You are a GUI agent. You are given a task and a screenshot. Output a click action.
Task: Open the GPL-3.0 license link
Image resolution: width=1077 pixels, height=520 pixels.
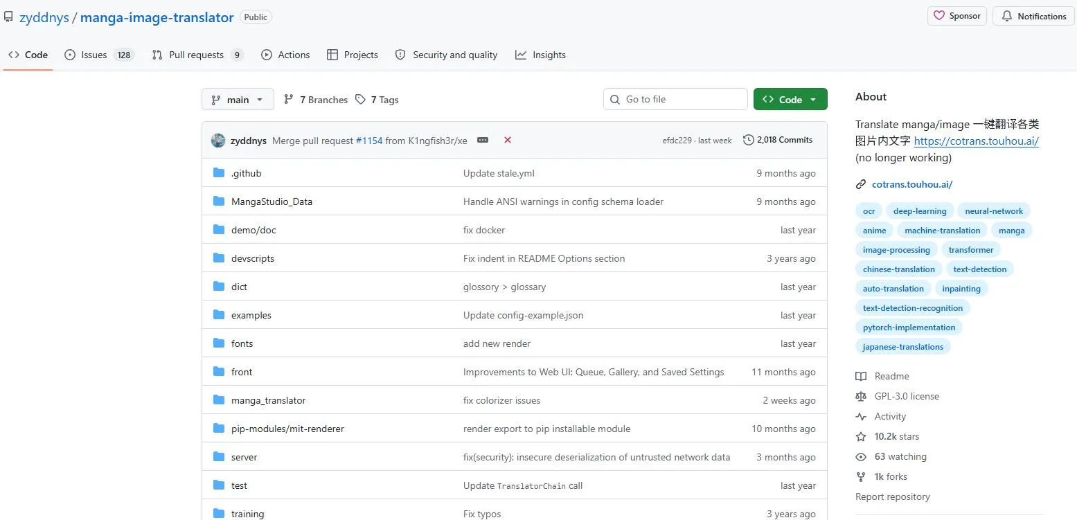(907, 397)
